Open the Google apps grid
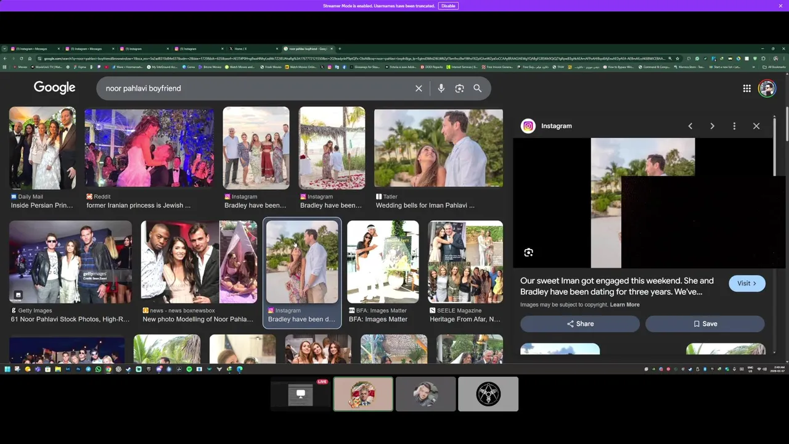This screenshot has width=789, height=444. [746, 88]
